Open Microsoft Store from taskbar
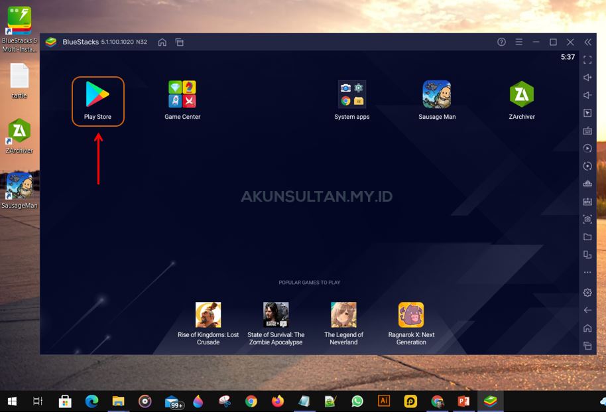The height and width of the screenshot is (414, 606). (65, 401)
